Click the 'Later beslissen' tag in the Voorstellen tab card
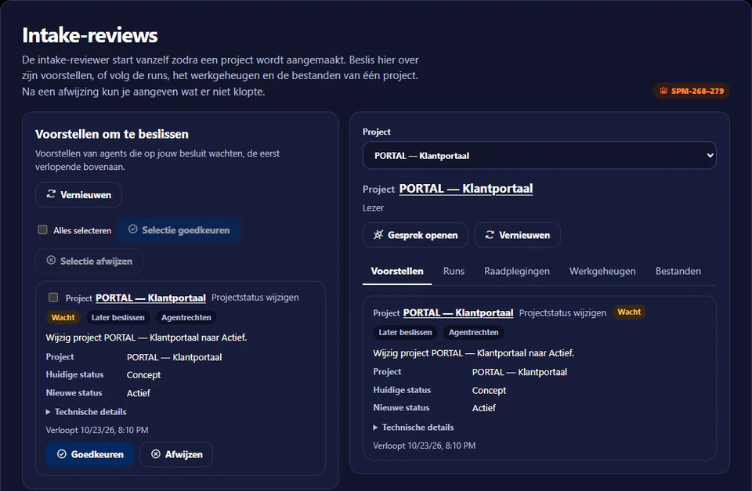The image size is (752, 491). click(405, 332)
